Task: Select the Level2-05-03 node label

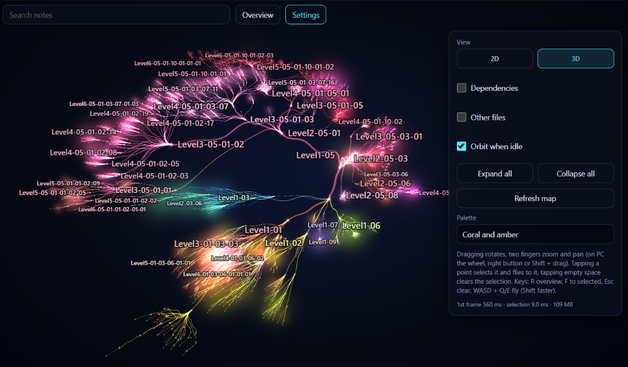Action: [381, 159]
